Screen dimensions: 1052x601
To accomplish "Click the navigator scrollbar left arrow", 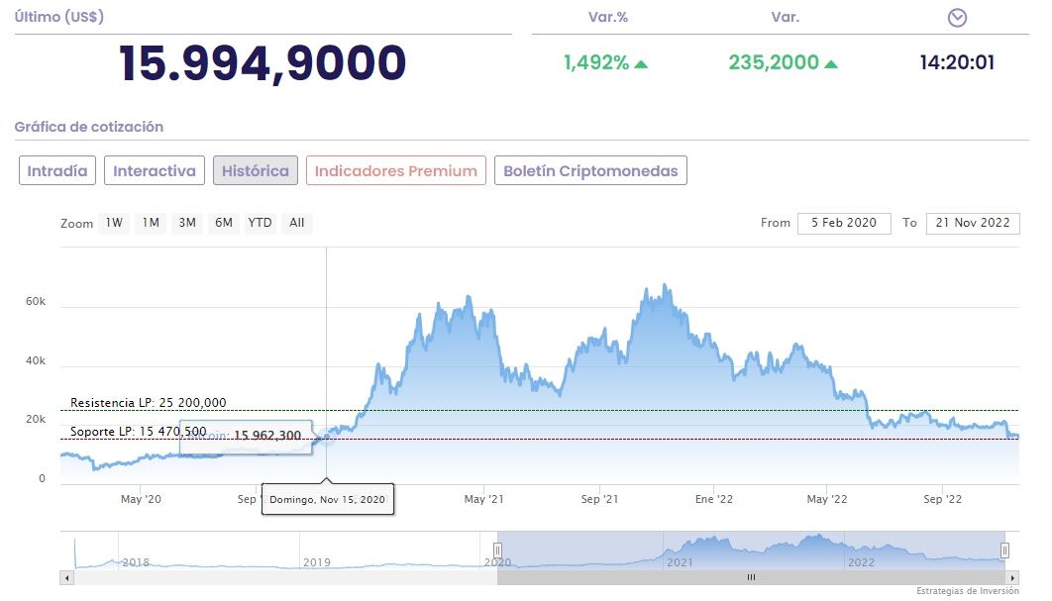I will [67, 577].
